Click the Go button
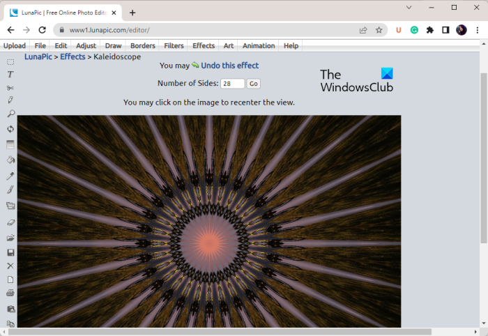 coord(253,84)
